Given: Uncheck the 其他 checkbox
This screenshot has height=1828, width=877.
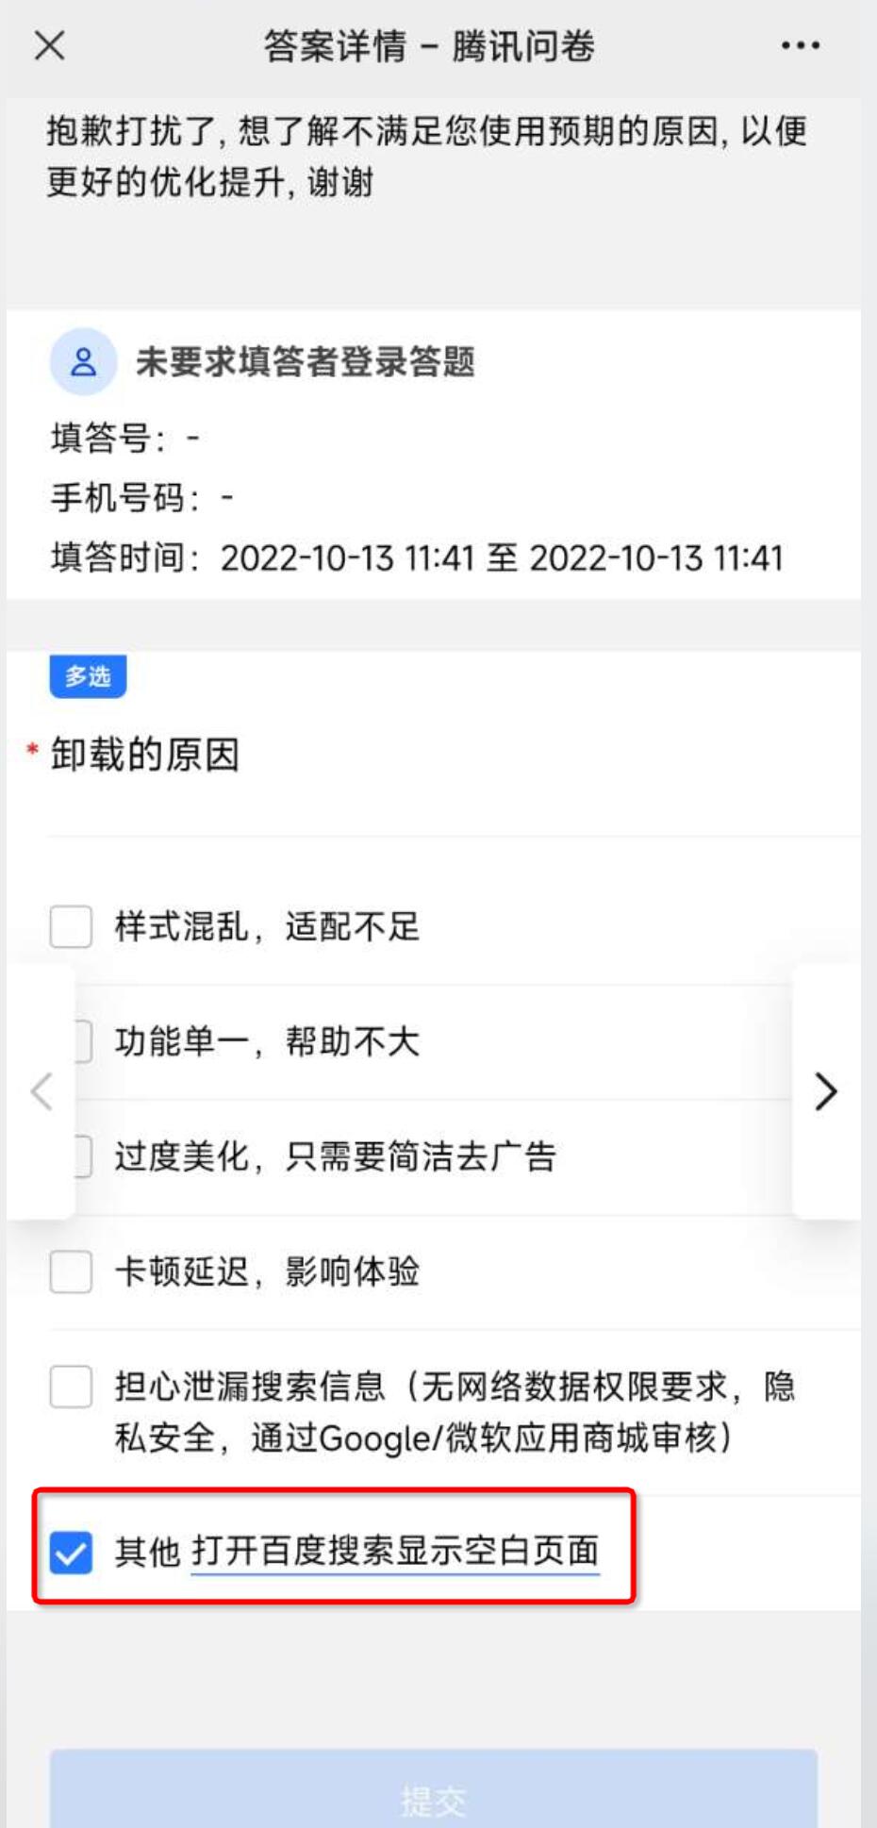Looking at the screenshot, I should 71,1552.
